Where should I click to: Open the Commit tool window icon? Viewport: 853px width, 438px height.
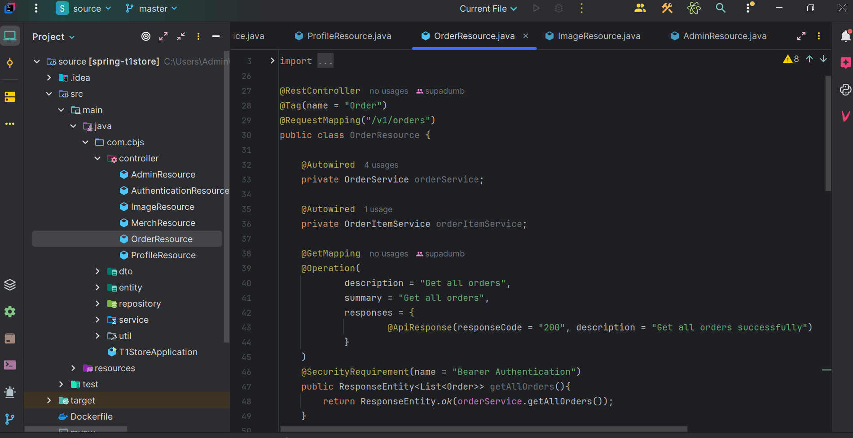pyautogui.click(x=10, y=63)
